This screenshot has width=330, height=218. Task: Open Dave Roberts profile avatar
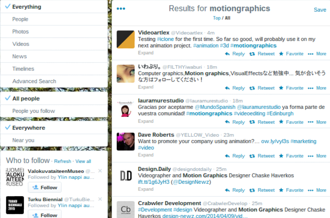(126, 141)
